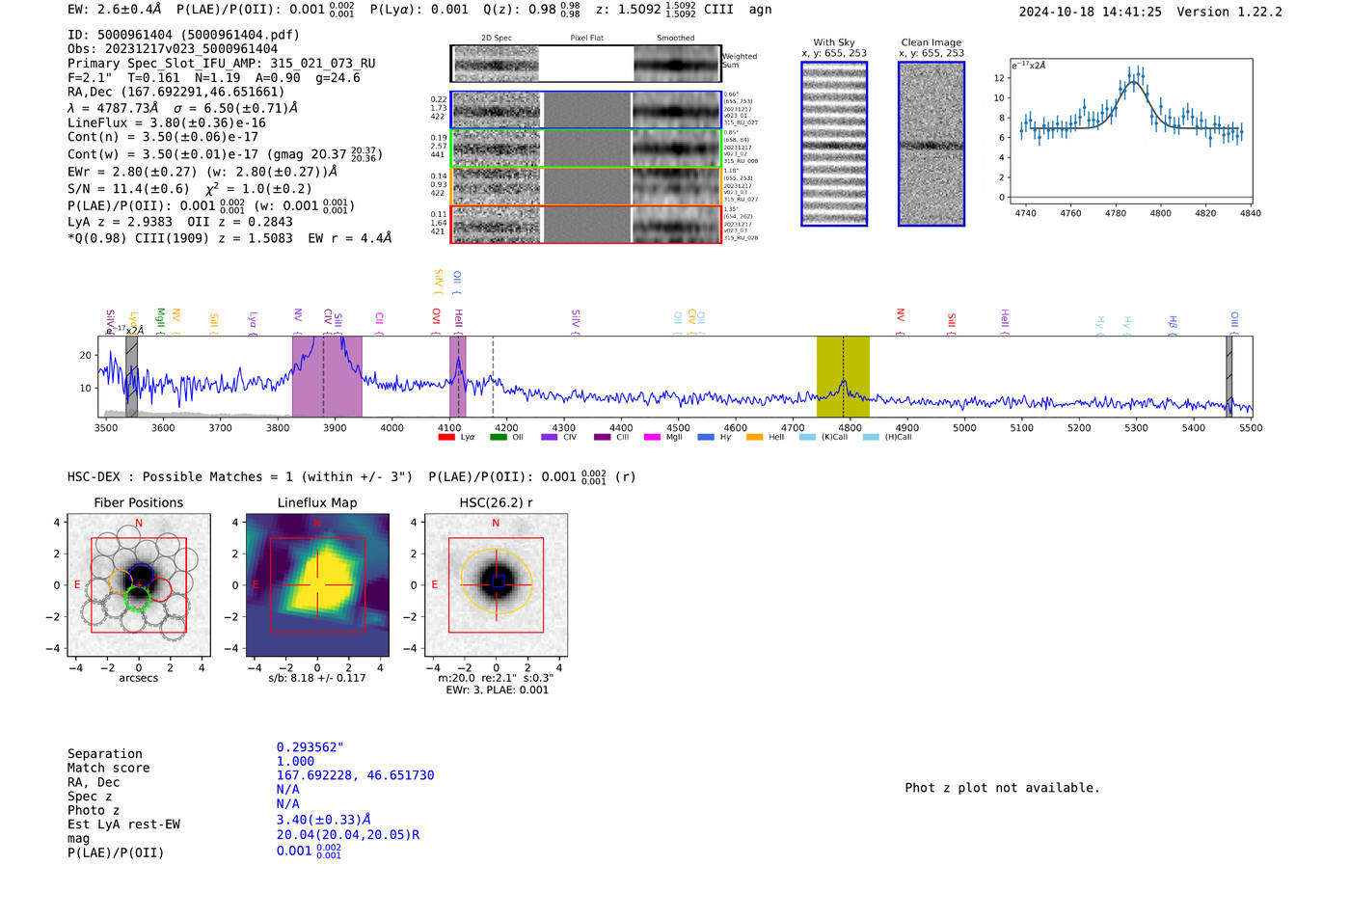Open the With Sky cutout image
Viewport: 1350px width, 919px height.
pyautogui.click(x=834, y=145)
